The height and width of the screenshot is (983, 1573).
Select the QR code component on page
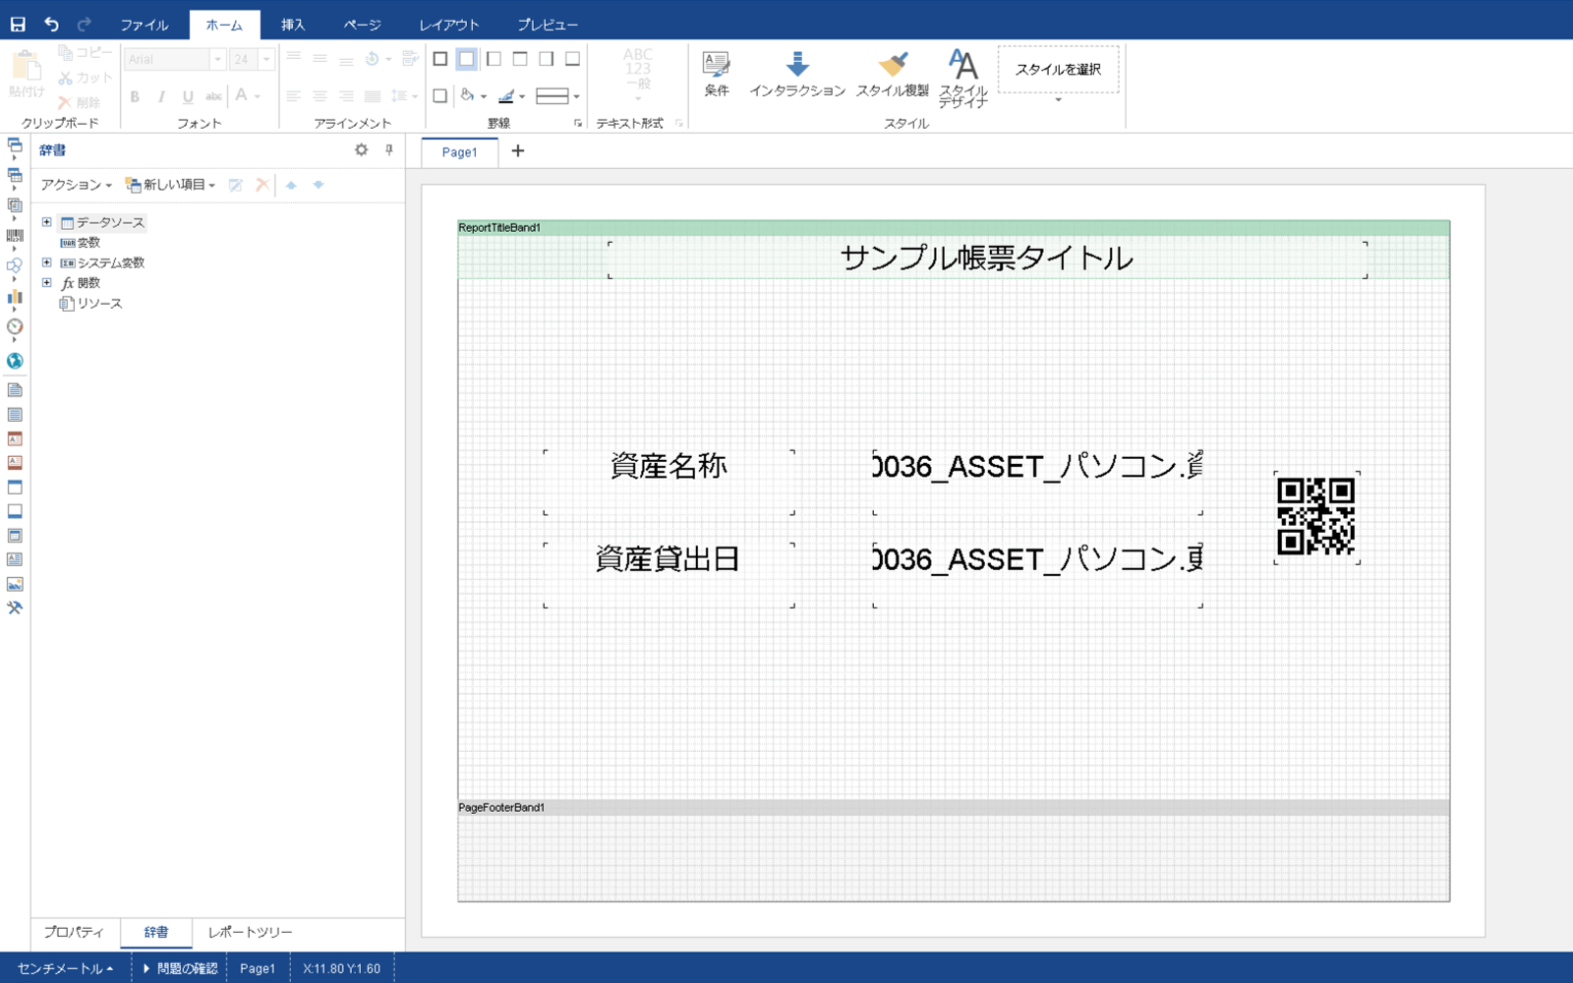tap(1316, 517)
